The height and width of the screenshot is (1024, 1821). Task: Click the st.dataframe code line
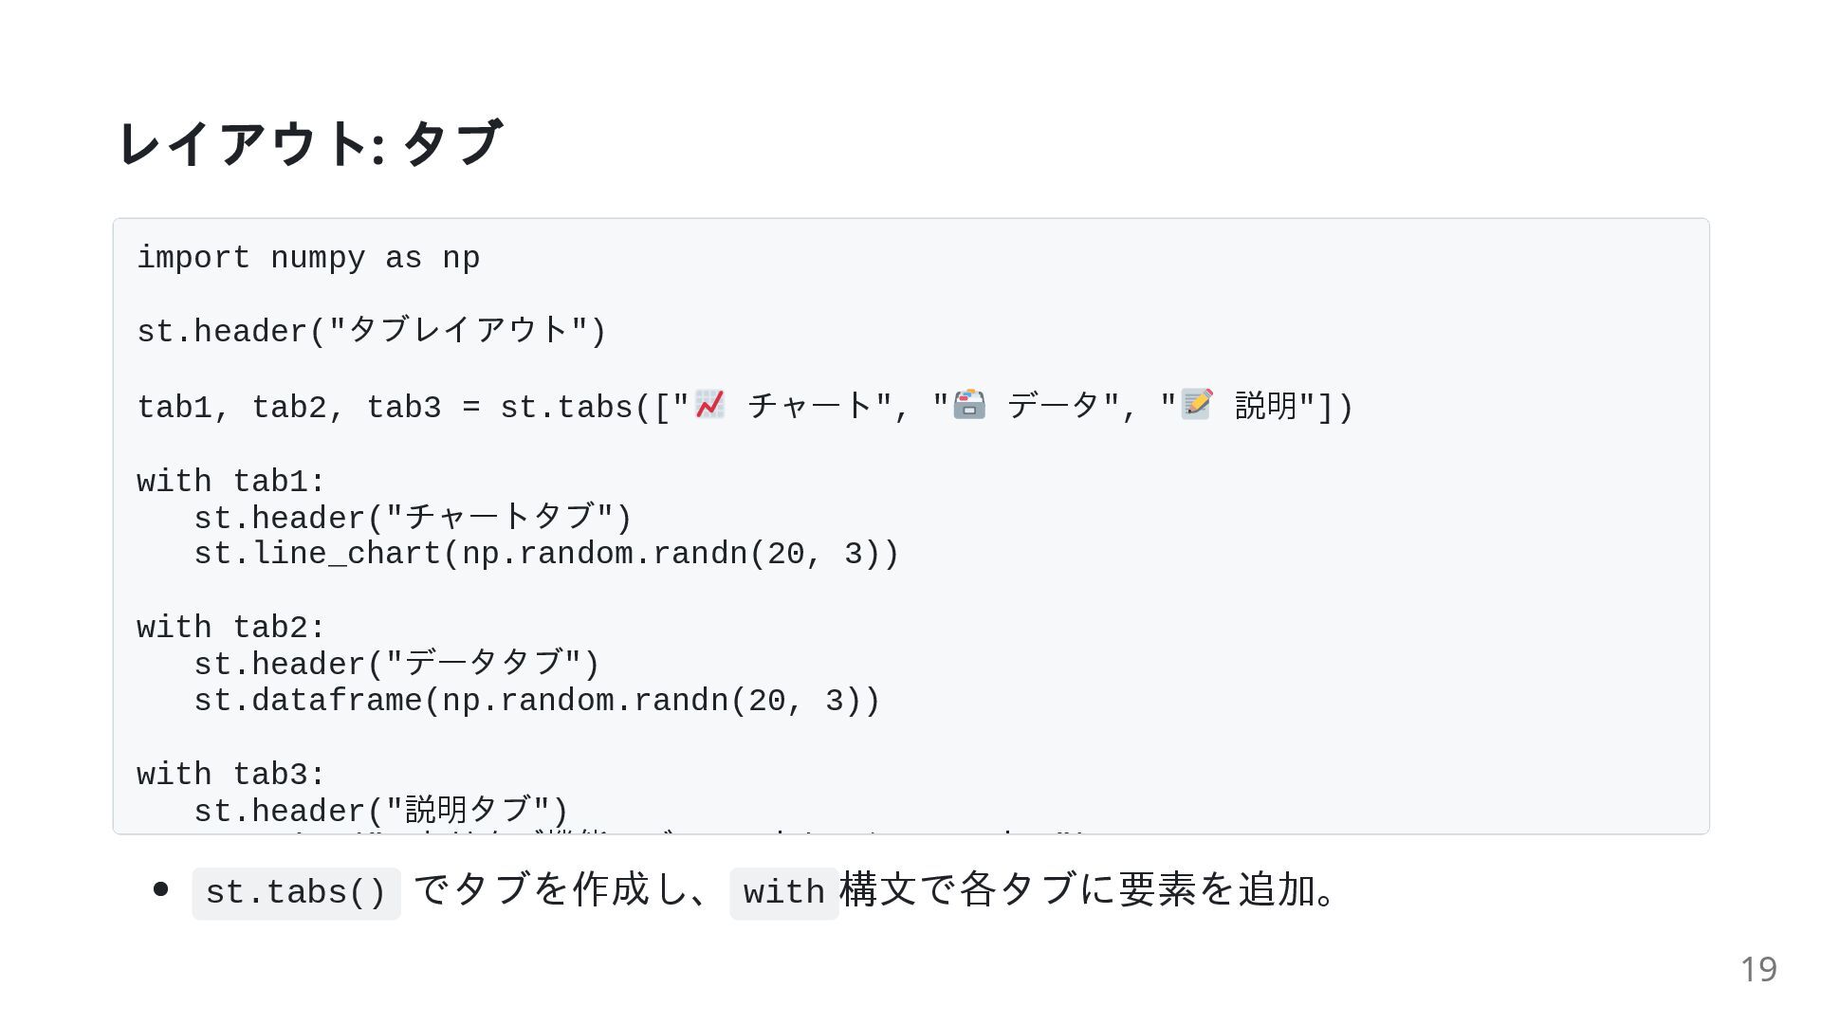[x=537, y=701]
